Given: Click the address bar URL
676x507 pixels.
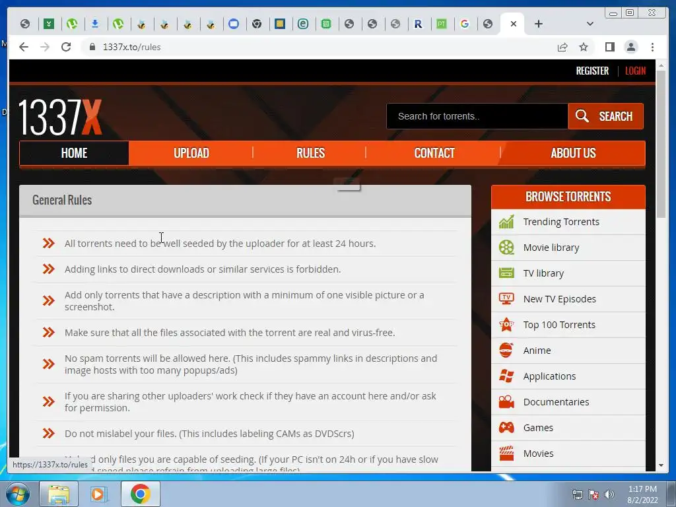Looking at the screenshot, I should [x=131, y=47].
